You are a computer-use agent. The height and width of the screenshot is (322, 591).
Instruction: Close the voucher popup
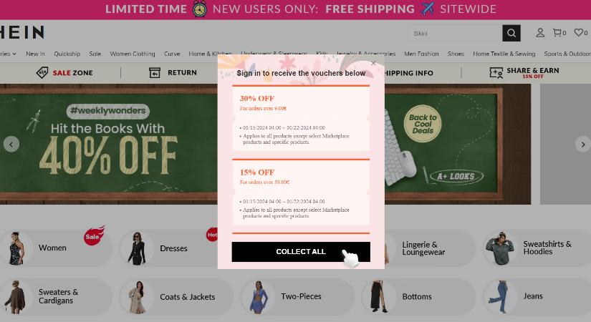[373, 63]
